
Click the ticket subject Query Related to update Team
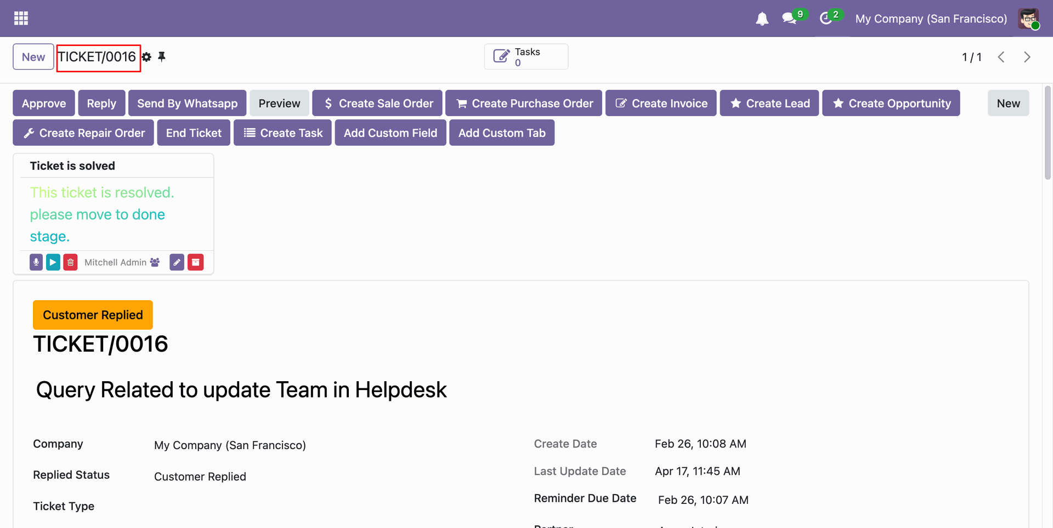241,390
